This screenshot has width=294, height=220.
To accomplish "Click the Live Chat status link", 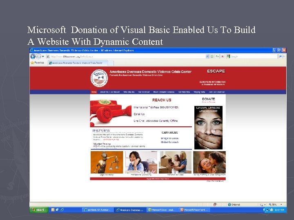I will (156, 121).
